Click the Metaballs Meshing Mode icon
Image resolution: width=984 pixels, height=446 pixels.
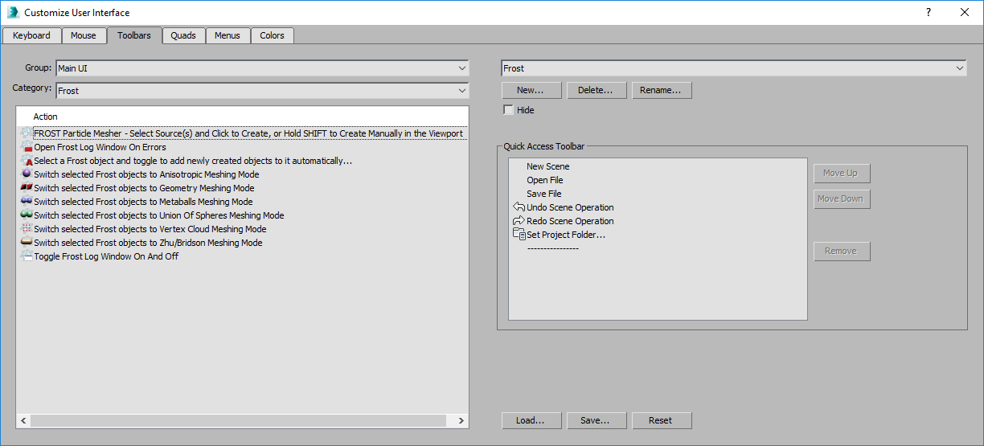tap(27, 202)
